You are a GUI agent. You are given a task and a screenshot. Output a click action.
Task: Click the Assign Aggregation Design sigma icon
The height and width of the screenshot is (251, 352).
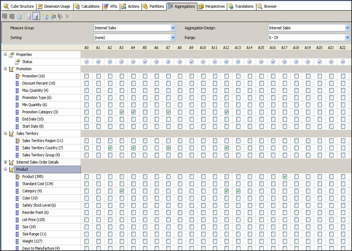pos(53,17)
